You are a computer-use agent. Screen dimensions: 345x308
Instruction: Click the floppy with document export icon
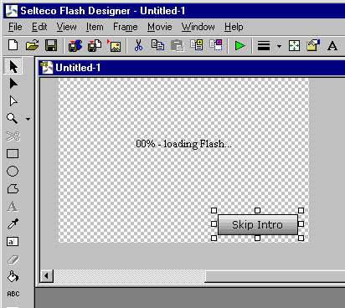click(95, 45)
